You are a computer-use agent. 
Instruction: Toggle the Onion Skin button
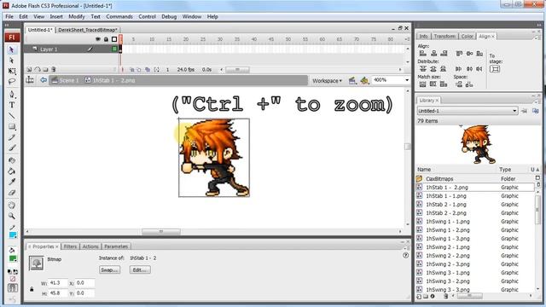click(x=132, y=70)
